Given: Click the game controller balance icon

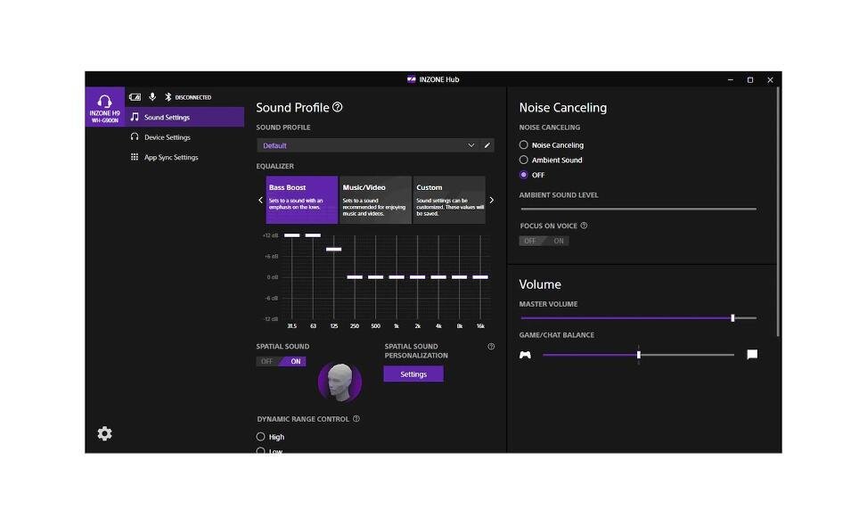Looking at the screenshot, I should 526,355.
